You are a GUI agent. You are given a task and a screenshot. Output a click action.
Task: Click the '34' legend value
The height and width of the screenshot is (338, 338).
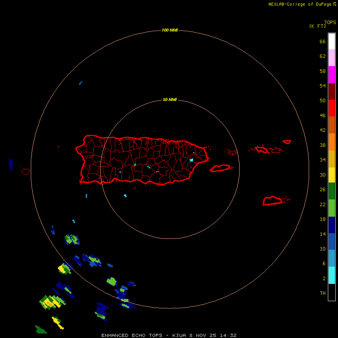(x=323, y=160)
